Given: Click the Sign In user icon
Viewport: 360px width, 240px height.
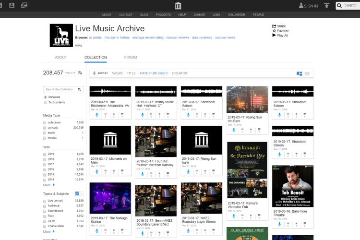Looking at the screenshot, I should point(301,5).
